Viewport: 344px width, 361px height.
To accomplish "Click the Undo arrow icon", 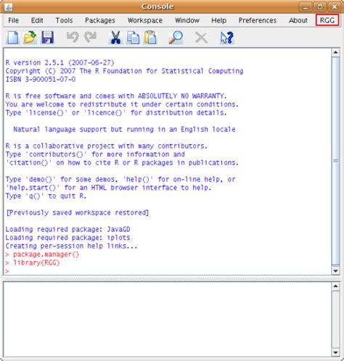I will pos(73,38).
